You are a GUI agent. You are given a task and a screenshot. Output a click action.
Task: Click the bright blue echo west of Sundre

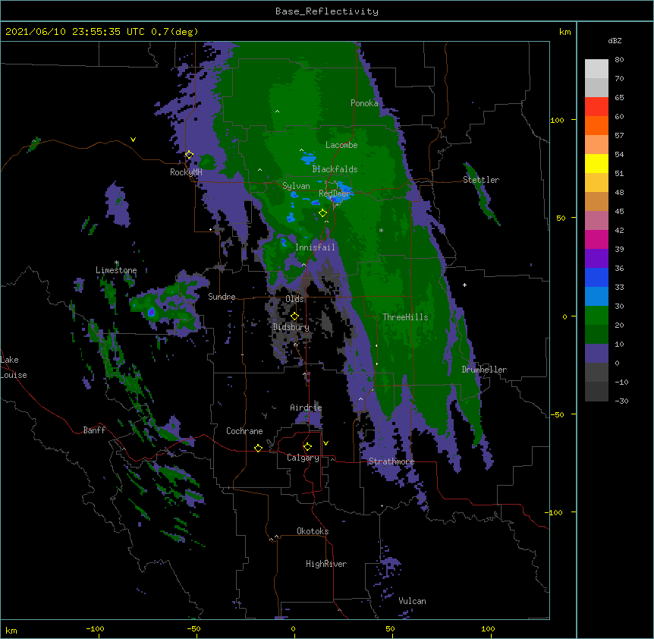pyautogui.click(x=151, y=312)
